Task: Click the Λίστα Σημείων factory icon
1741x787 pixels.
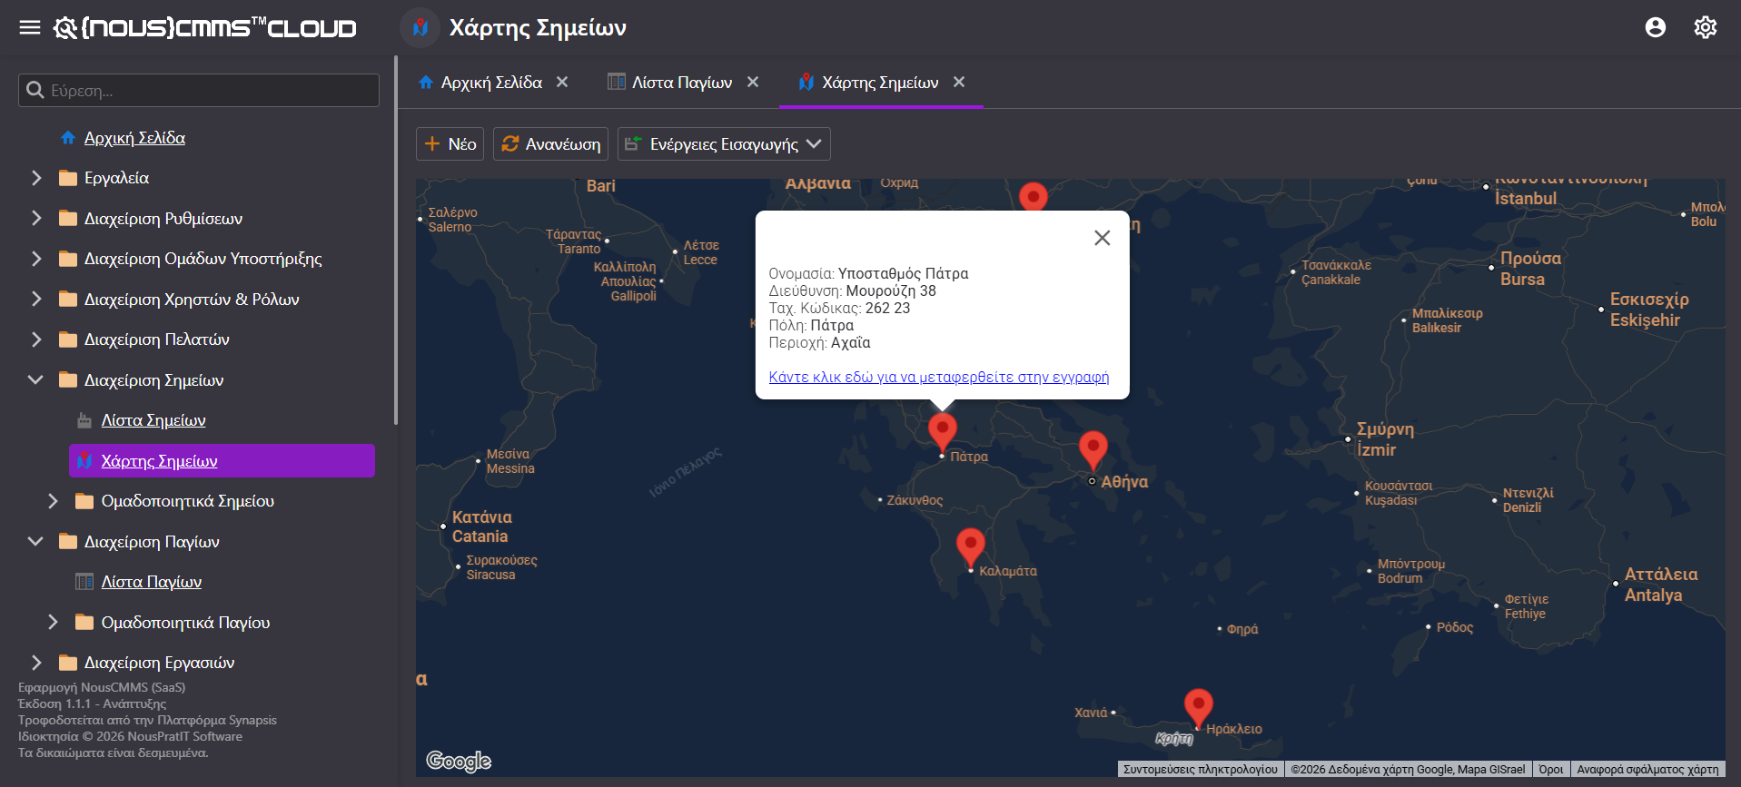Action: pos(84,420)
